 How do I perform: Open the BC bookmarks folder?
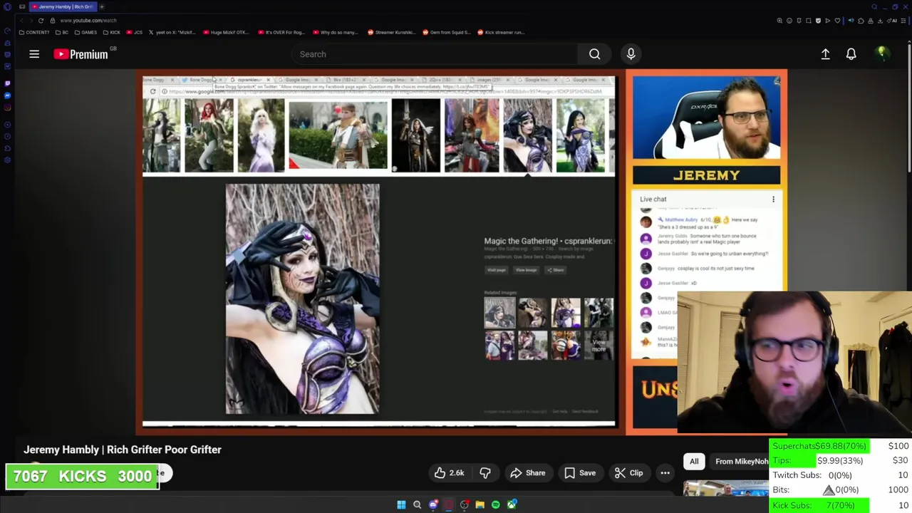click(63, 32)
